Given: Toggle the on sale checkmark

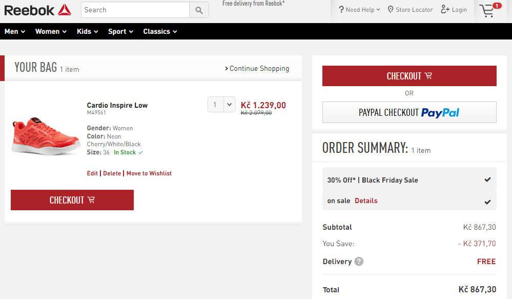Looking at the screenshot, I should click(487, 202).
